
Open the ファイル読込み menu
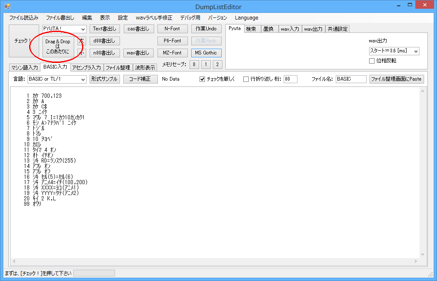(x=24, y=18)
